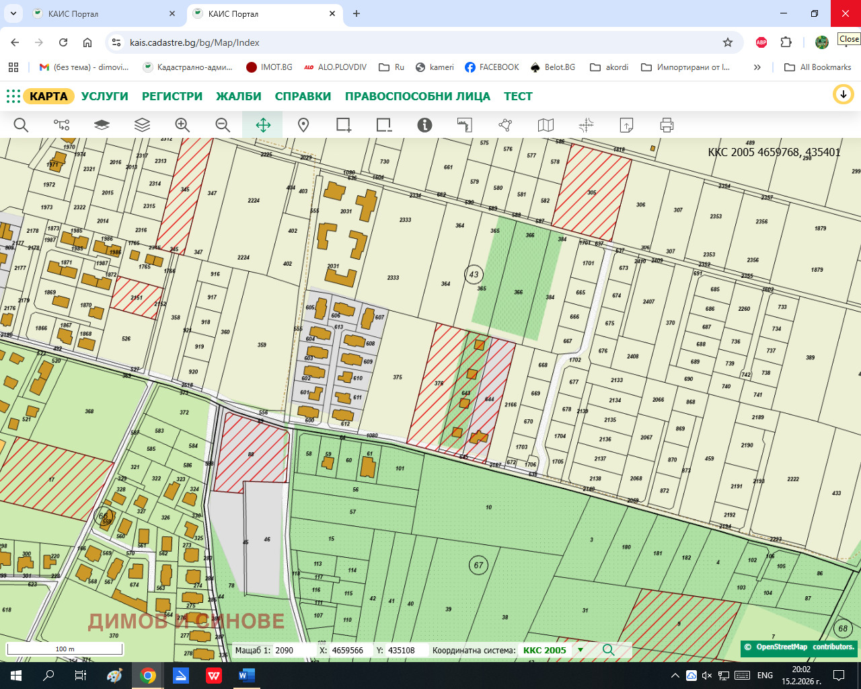Select the location pin placement tool
Image resolution: width=861 pixels, height=689 pixels.
(303, 124)
